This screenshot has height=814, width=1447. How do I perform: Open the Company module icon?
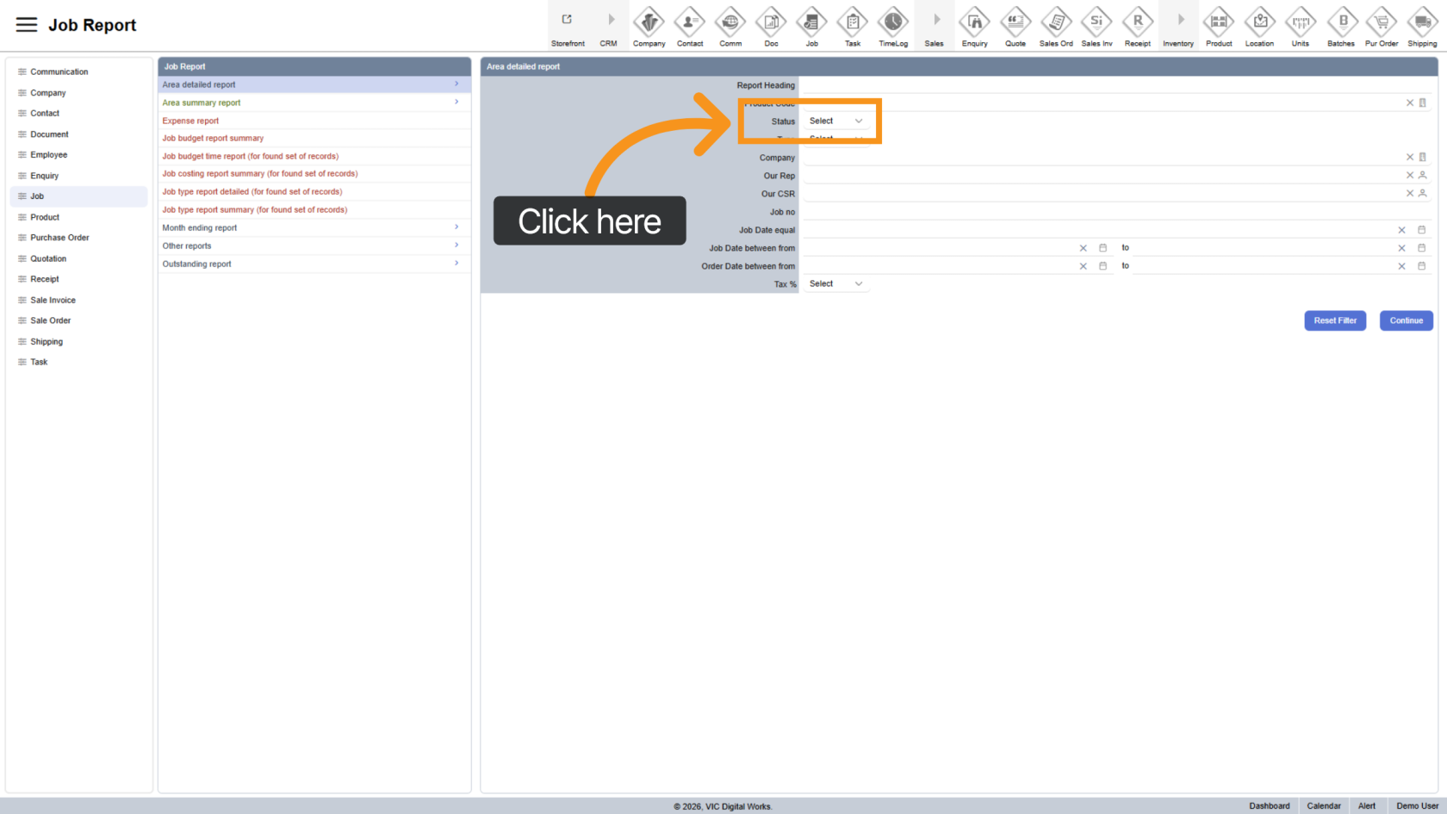coord(649,22)
